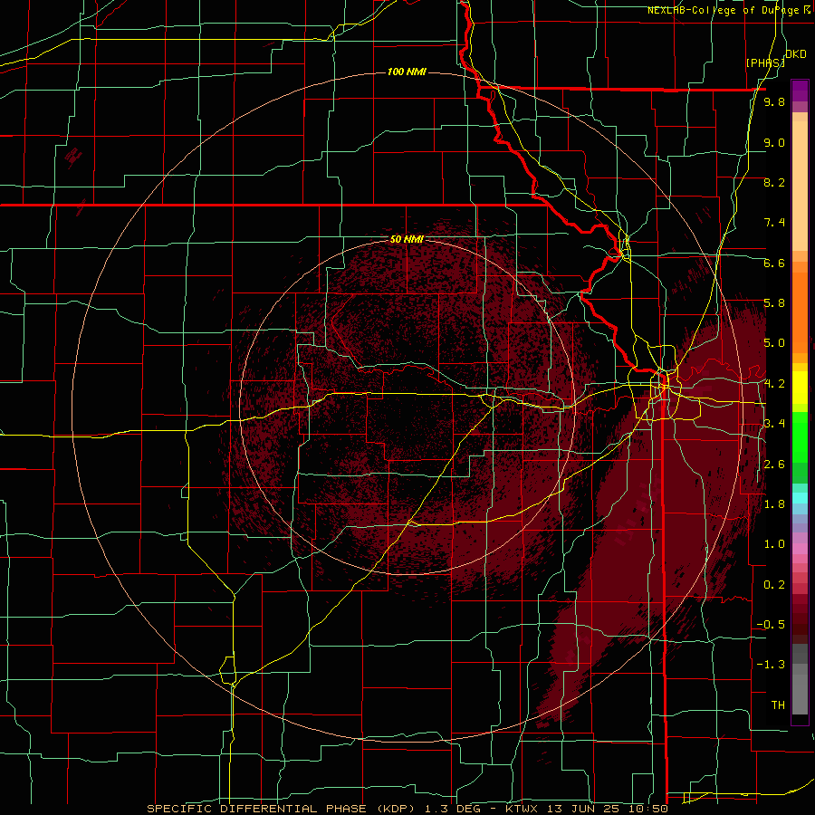Click the 3.4 value on the color scale
815x815 pixels.
774,424
